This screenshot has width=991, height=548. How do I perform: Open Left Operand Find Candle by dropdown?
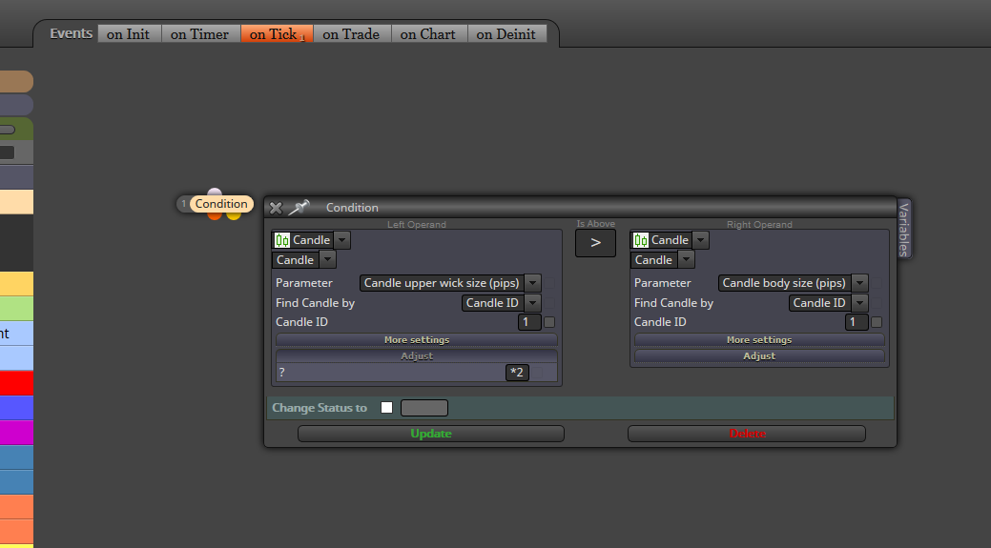501,303
